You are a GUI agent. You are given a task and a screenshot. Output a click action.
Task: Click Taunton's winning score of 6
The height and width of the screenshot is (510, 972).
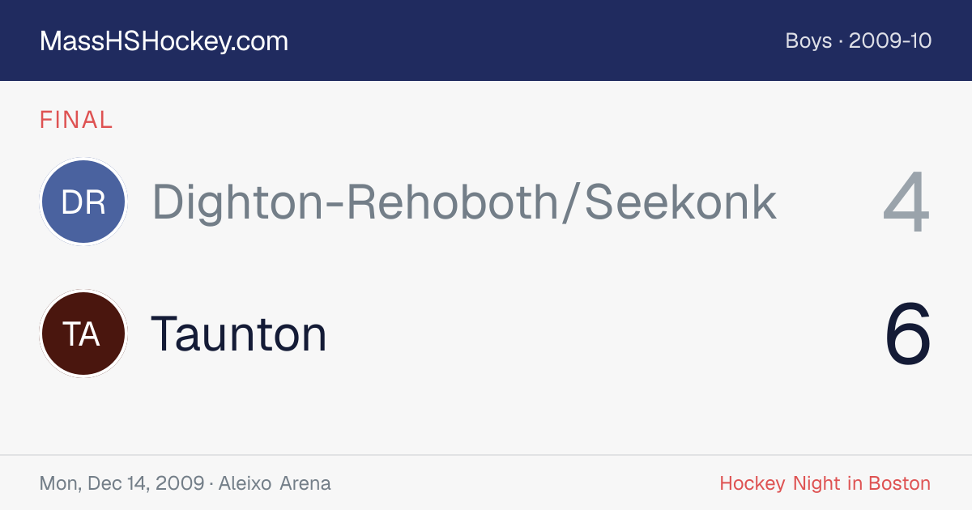[908, 334]
